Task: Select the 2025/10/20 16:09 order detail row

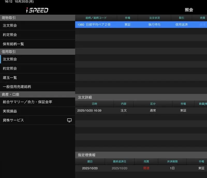Action: [141, 111]
